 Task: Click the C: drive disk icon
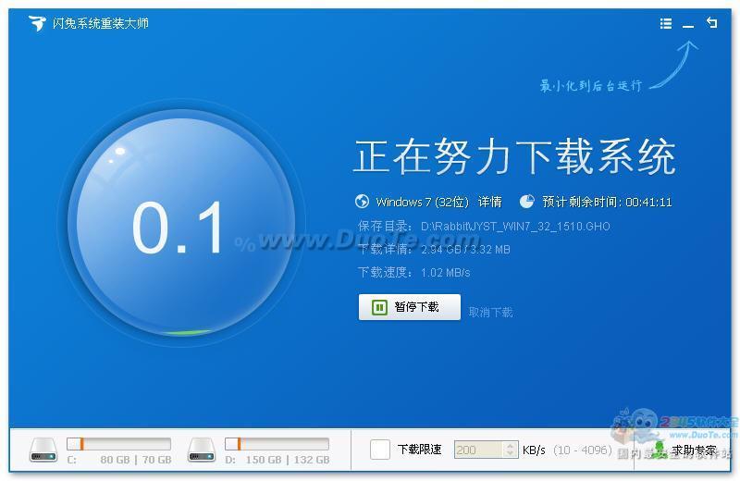43,450
